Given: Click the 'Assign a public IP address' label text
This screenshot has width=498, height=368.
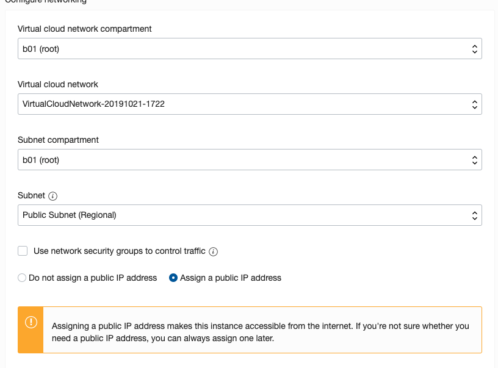Looking at the screenshot, I should [x=231, y=278].
